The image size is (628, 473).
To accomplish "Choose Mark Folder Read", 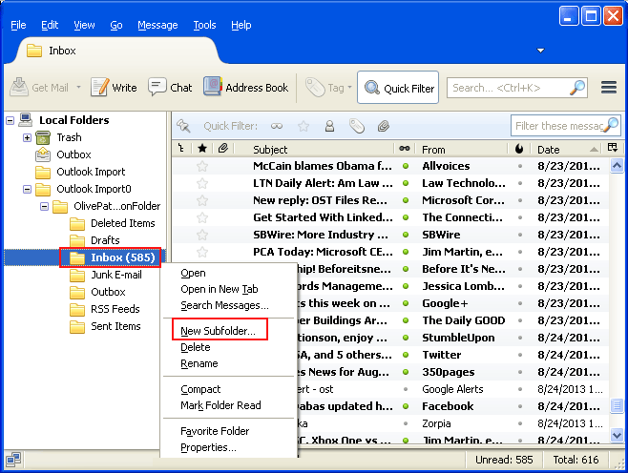I will (220, 405).
